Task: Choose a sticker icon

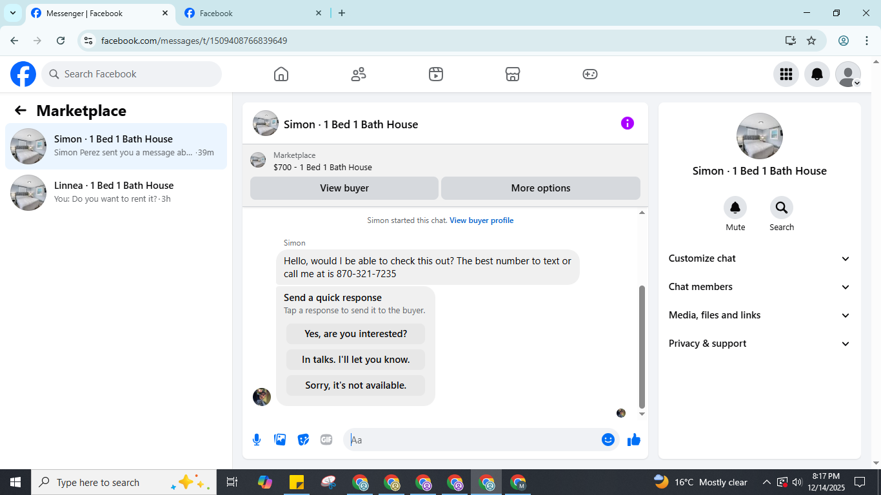Action: [303, 440]
